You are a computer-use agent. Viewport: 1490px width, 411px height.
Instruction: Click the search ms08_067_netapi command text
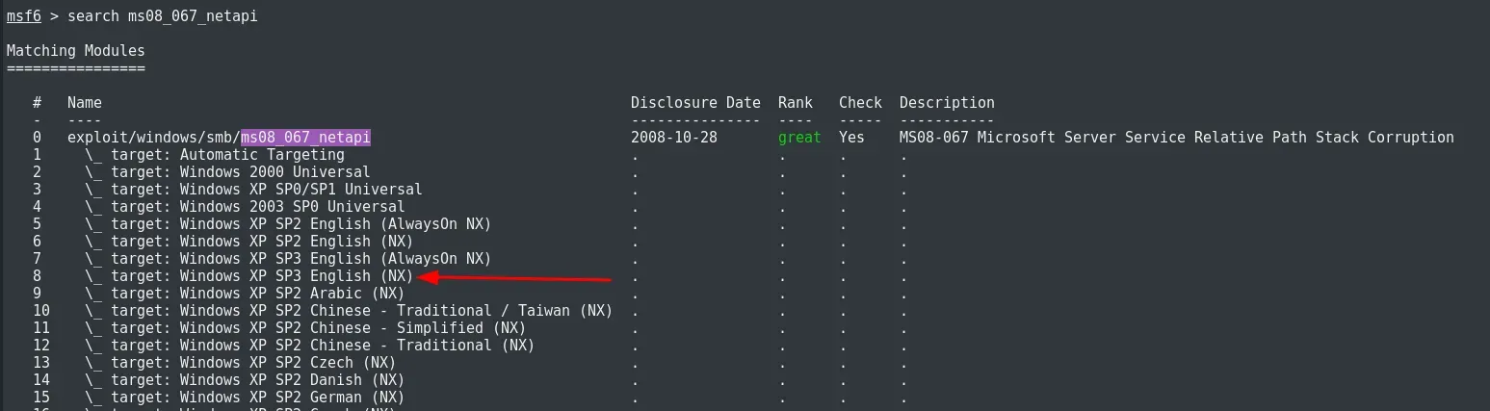[x=163, y=16]
